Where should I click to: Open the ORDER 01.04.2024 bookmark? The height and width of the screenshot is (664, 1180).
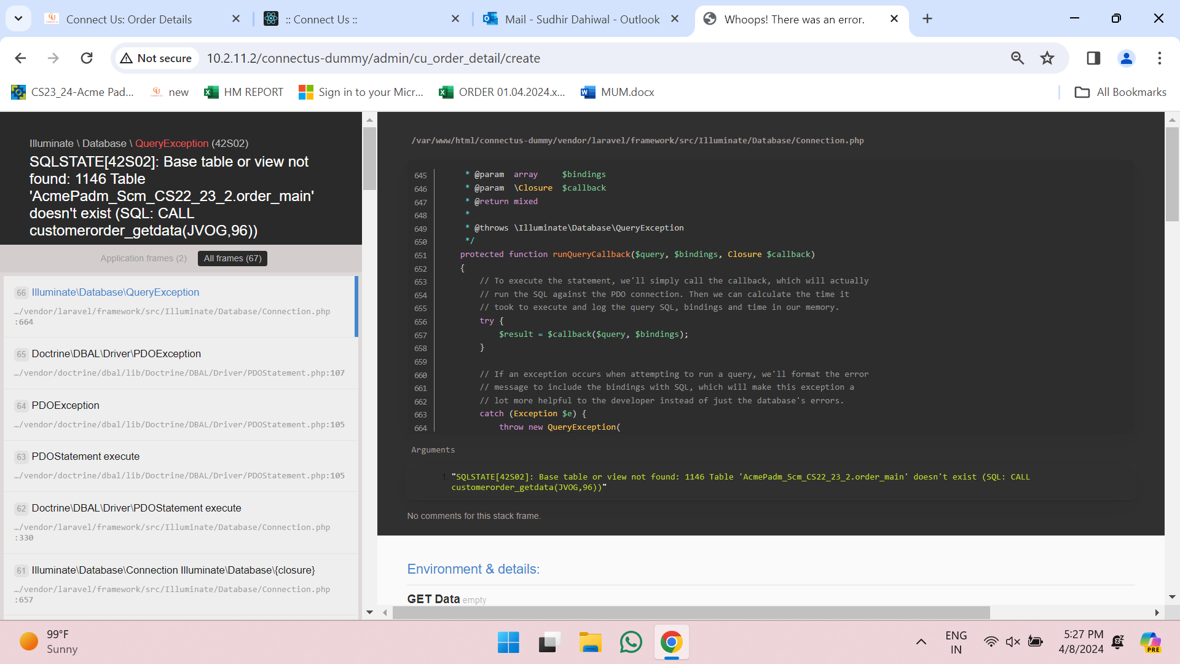pyautogui.click(x=502, y=92)
